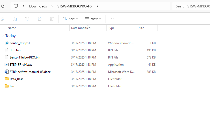The image size is (210, 127).
Task: Click the Rename icon in toolbar
Action: pos(27,19)
